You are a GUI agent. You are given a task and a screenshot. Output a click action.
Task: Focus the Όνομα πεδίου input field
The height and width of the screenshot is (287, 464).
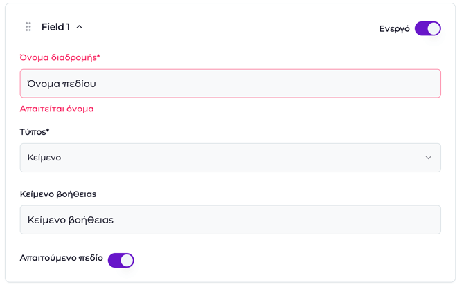(230, 84)
